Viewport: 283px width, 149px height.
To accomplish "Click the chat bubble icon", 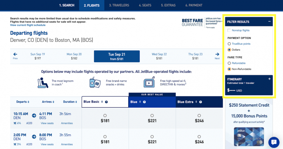I will click(x=274, y=142).
